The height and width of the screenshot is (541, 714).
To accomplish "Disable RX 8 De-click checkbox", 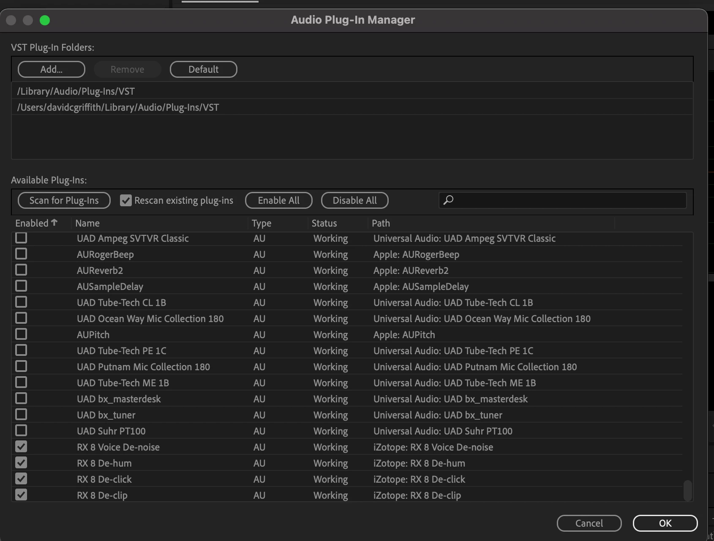I will 21,479.
